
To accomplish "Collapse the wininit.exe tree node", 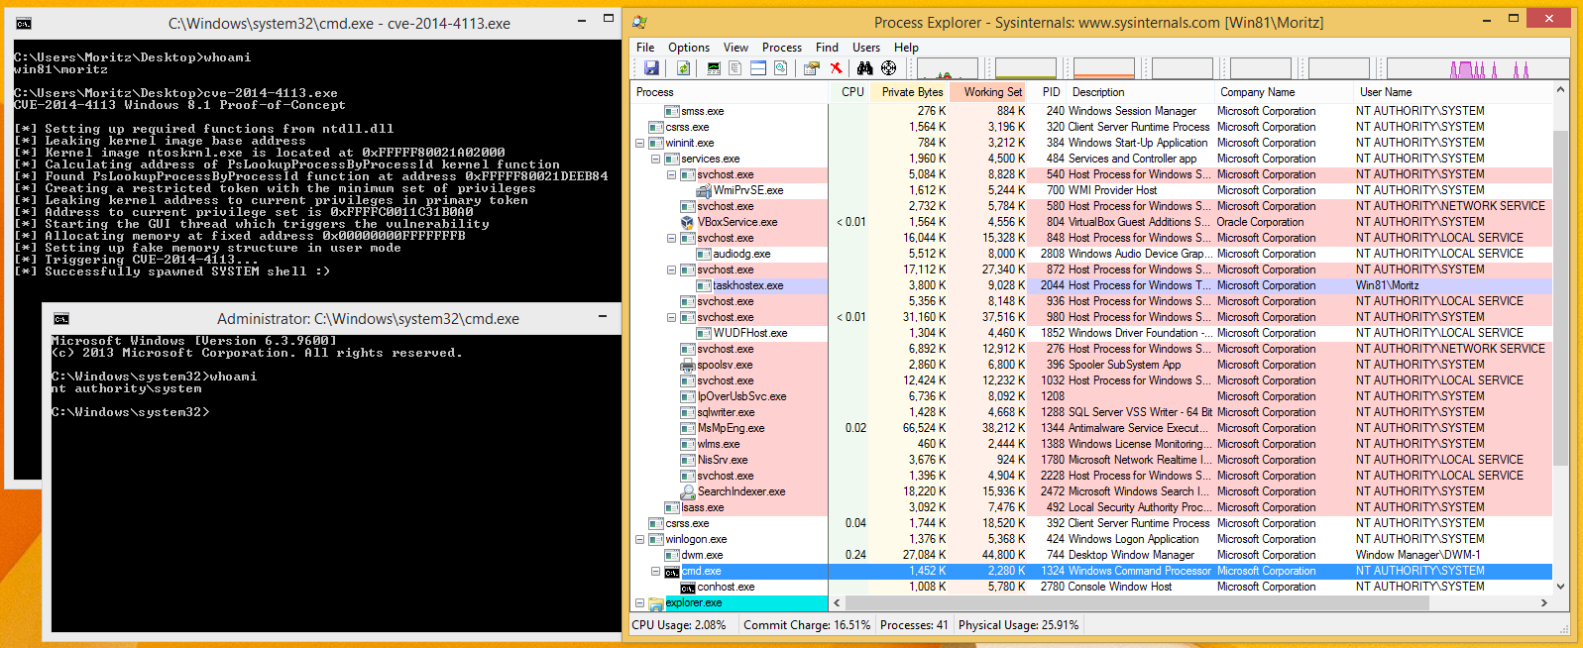I will tap(639, 143).
